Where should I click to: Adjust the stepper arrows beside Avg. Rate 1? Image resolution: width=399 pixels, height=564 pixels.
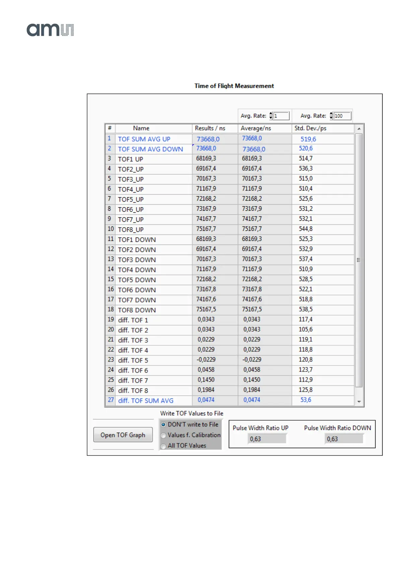pos(271,116)
